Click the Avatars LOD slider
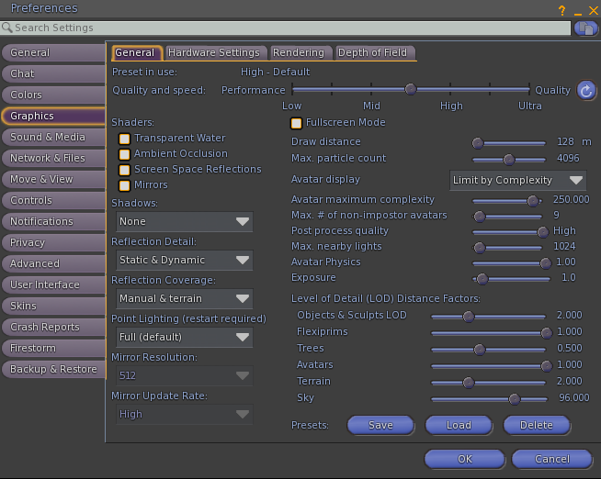Screen dimensions: 601x479 [492, 366]
